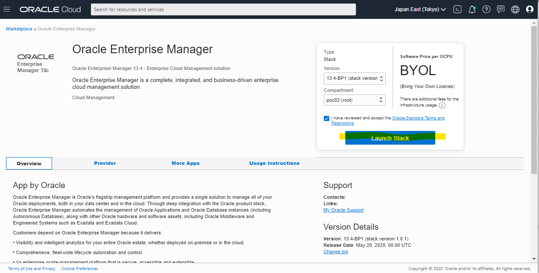Screen dimensions: 539x273
Task: Open the user profile avatar
Action: (x=529, y=9)
